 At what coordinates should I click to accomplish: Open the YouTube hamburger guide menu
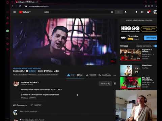tap(15, 12)
